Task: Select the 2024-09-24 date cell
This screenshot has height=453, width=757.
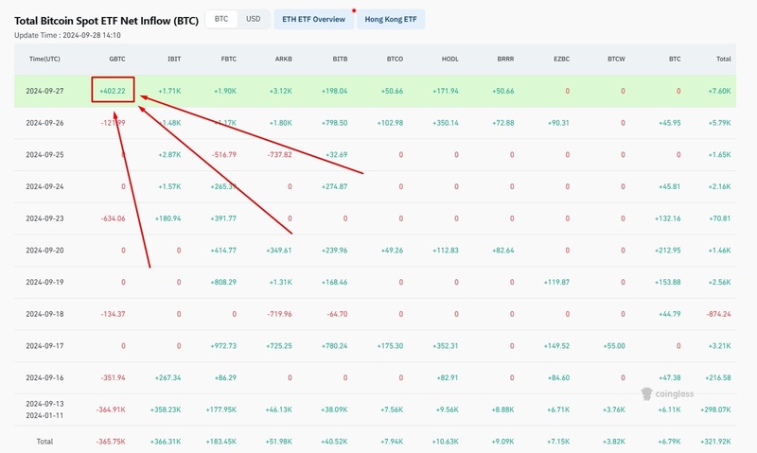Action: click(44, 186)
